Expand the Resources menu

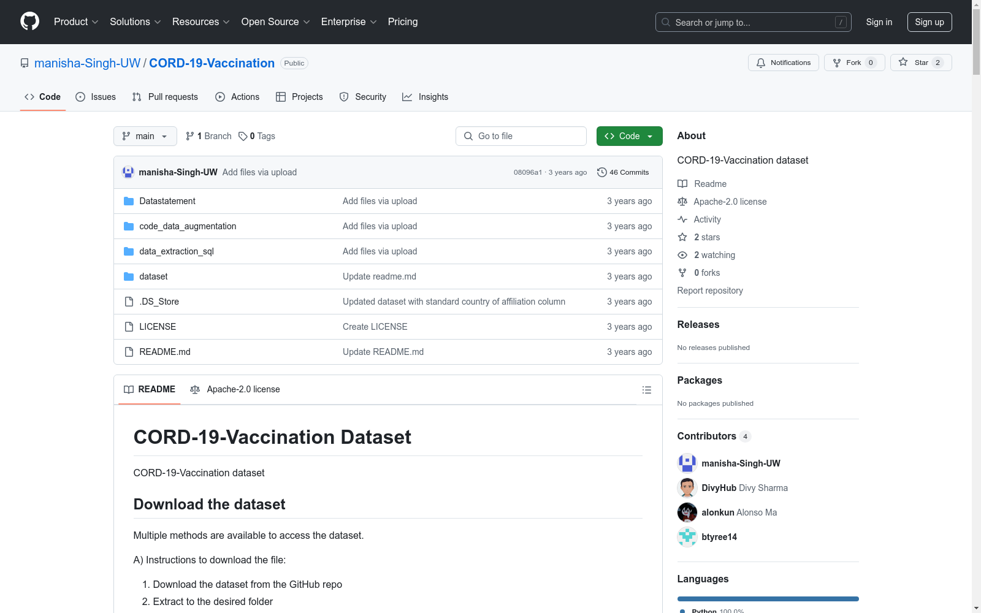click(x=201, y=21)
